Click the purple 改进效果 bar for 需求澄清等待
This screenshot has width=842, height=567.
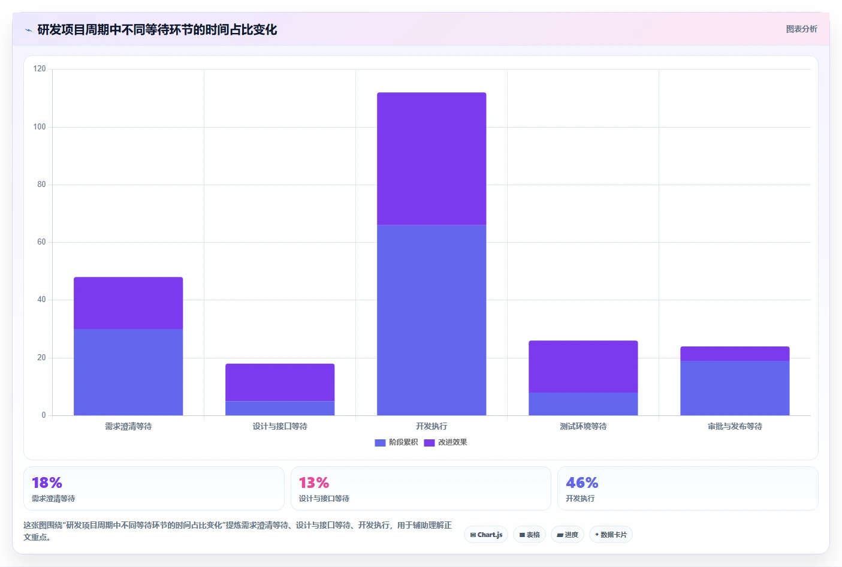128,303
